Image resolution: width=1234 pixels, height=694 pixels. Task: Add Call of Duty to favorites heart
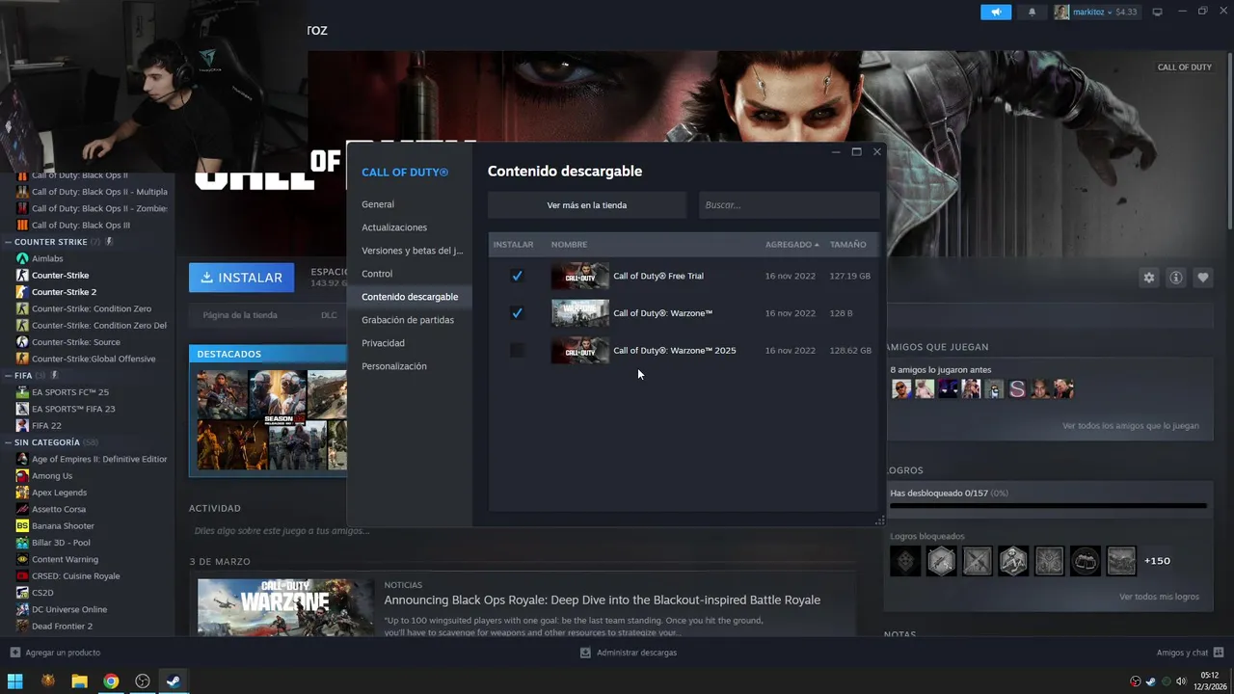1202,278
